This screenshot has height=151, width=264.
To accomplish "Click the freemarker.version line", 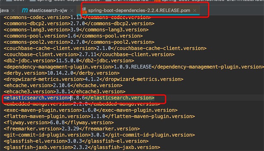I will point(72,129).
